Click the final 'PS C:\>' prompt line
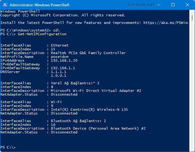This screenshot has width=195, height=152. pos(8,147)
